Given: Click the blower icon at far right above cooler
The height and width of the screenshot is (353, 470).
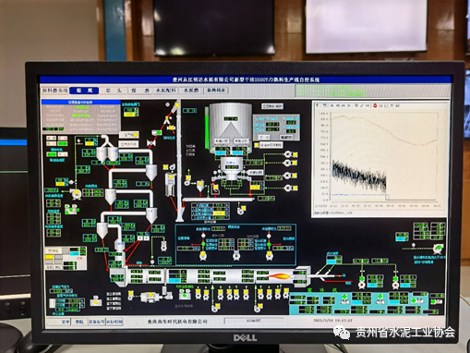Looking at the screenshot, I should 438,248.
